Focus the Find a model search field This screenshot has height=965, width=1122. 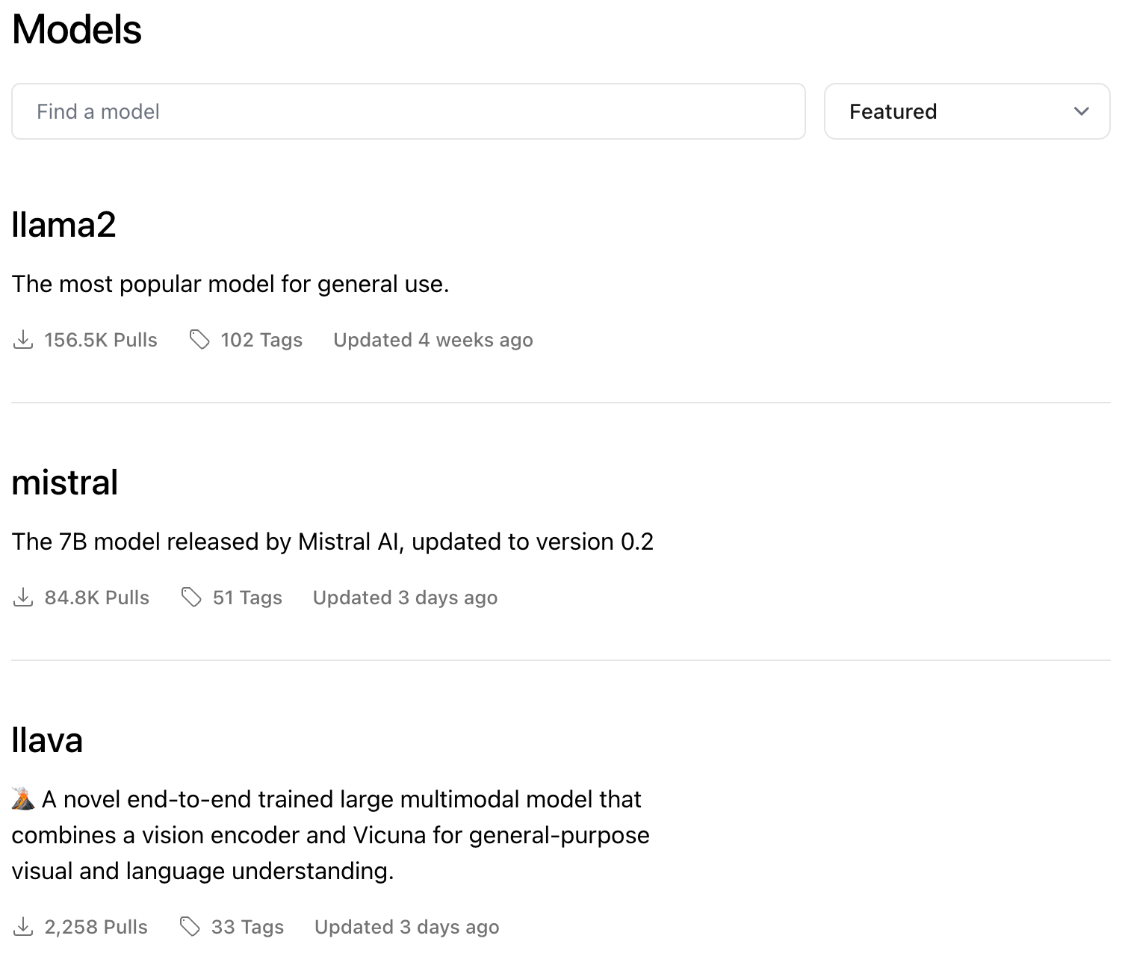pyautogui.click(x=408, y=112)
